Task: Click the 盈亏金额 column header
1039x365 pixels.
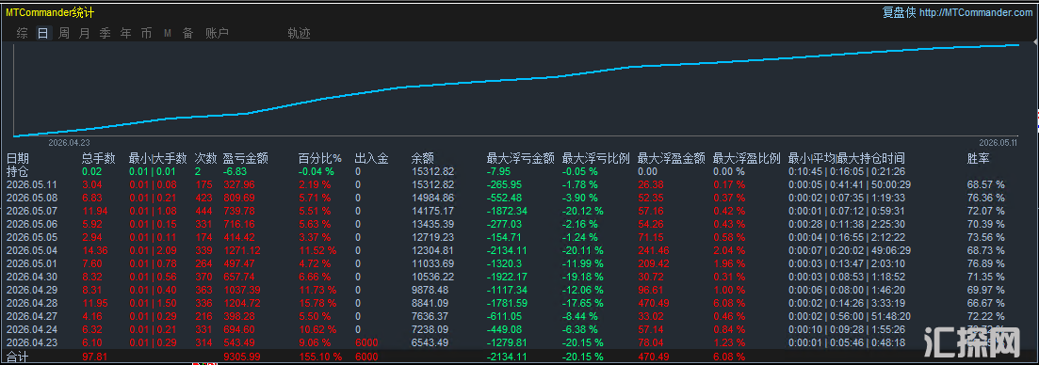Action: click(246, 159)
